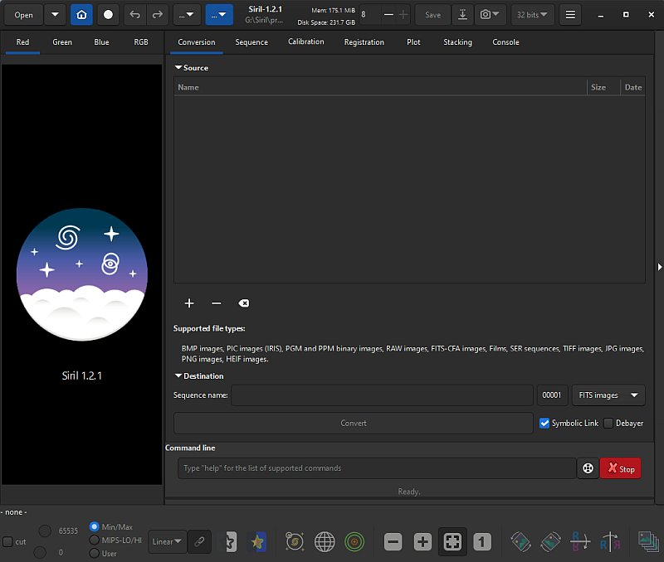Click the Sequence name input field
The height and width of the screenshot is (562, 664).
[382, 395]
